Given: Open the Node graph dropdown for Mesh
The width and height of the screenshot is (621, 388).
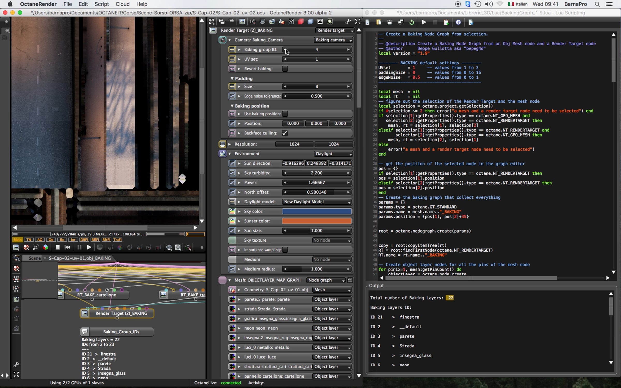Looking at the screenshot, I should tap(326, 280).
